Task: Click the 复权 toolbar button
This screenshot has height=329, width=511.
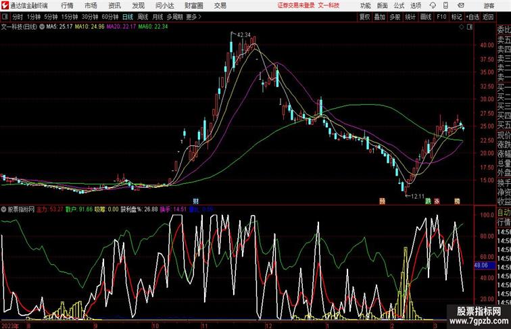Action: (x=364, y=17)
